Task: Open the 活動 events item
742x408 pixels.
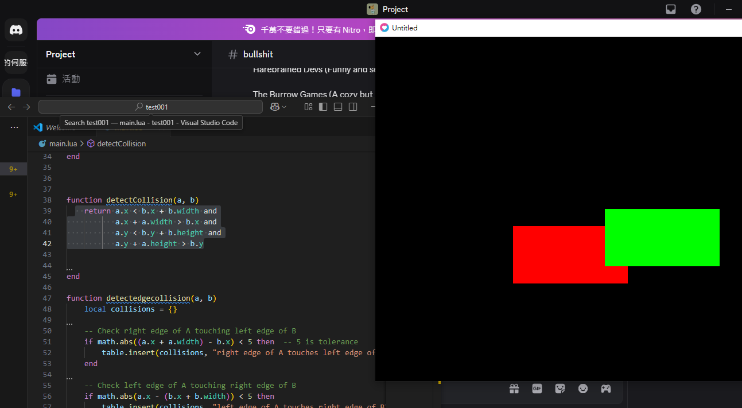Action: (x=71, y=79)
